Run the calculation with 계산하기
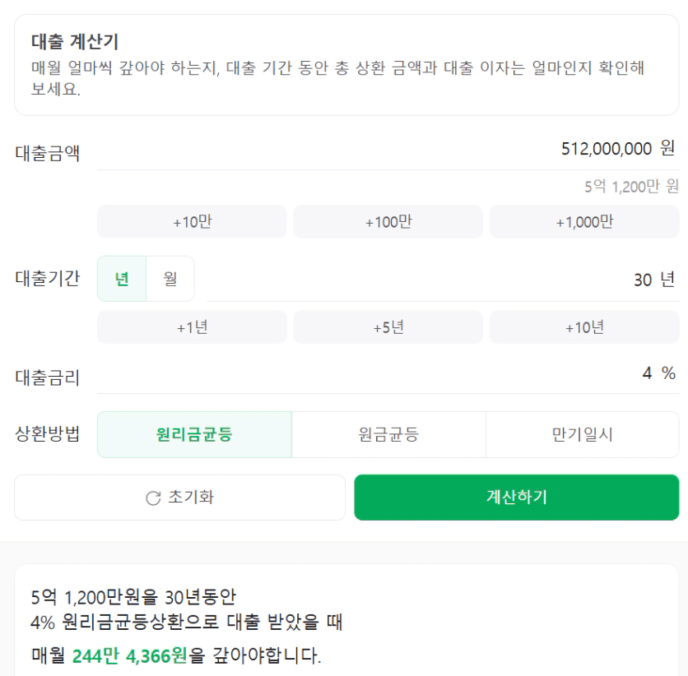The image size is (688, 676). [517, 498]
